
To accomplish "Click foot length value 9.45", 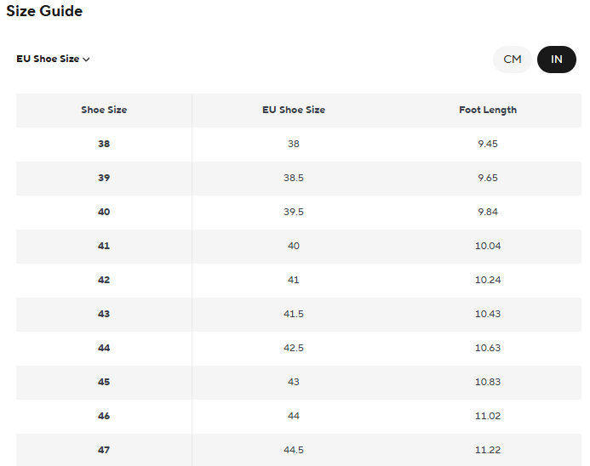I will (x=488, y=145).
